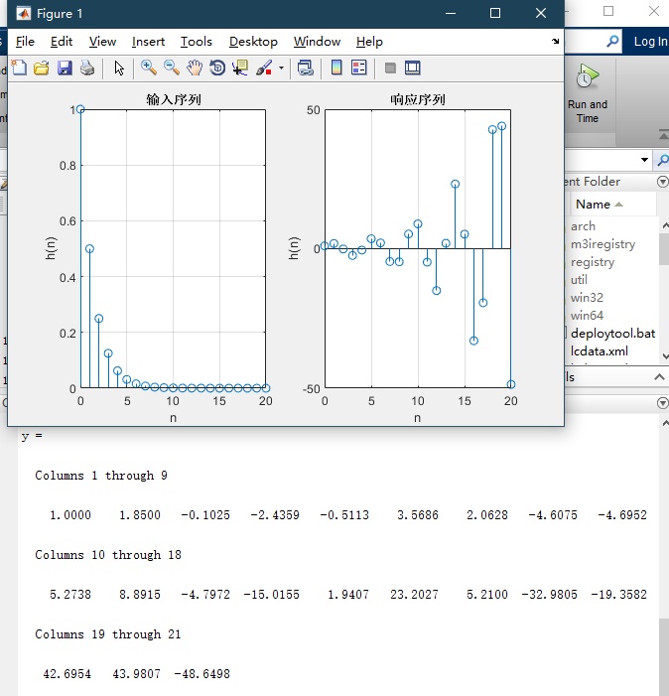Open the Insert menu in Figure 1

tap(148, 42)
